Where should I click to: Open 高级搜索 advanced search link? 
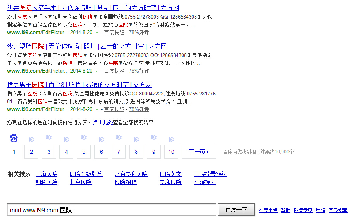pos(338,210)
